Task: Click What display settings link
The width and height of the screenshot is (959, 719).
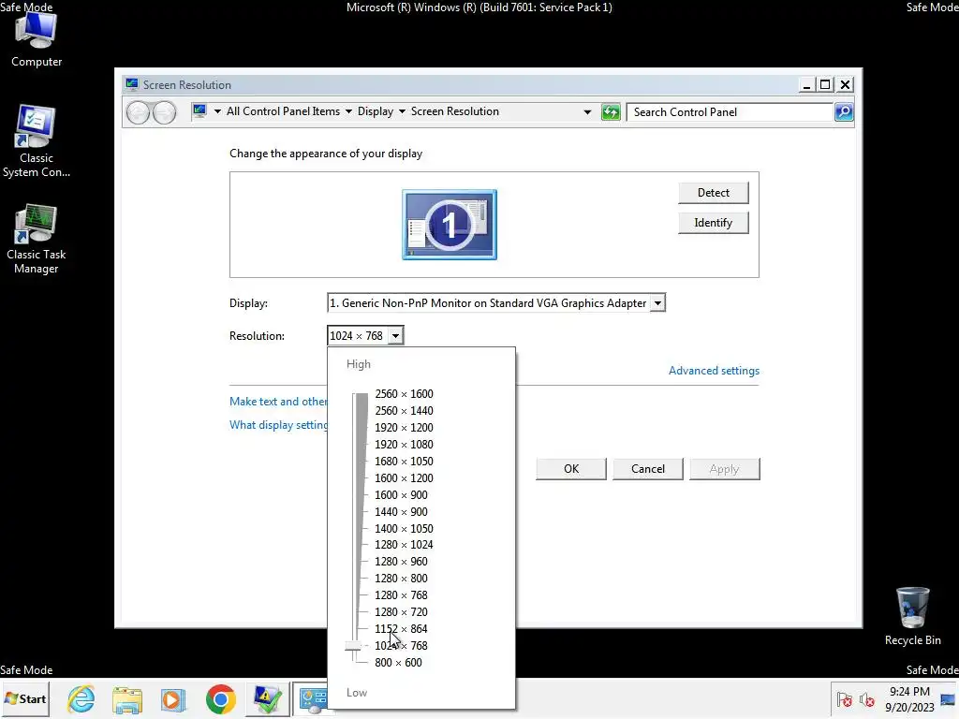Action: pyautogui.click(x=278, y=424)
